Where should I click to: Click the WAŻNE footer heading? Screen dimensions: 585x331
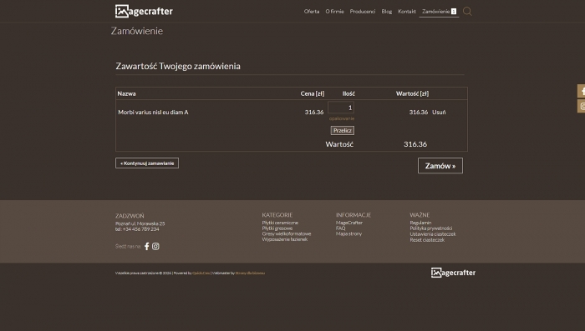(x=420, y=215)
